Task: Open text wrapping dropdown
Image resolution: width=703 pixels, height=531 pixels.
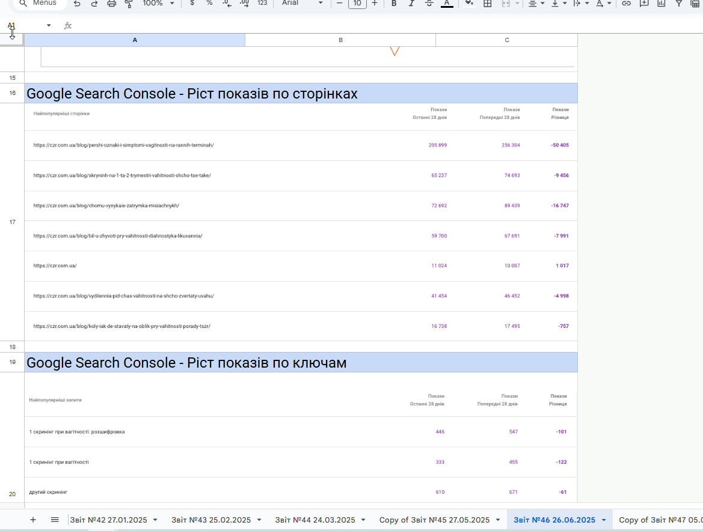Action: [581, 3]
